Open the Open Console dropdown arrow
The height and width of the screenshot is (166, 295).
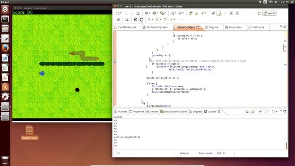pos(277,112)
